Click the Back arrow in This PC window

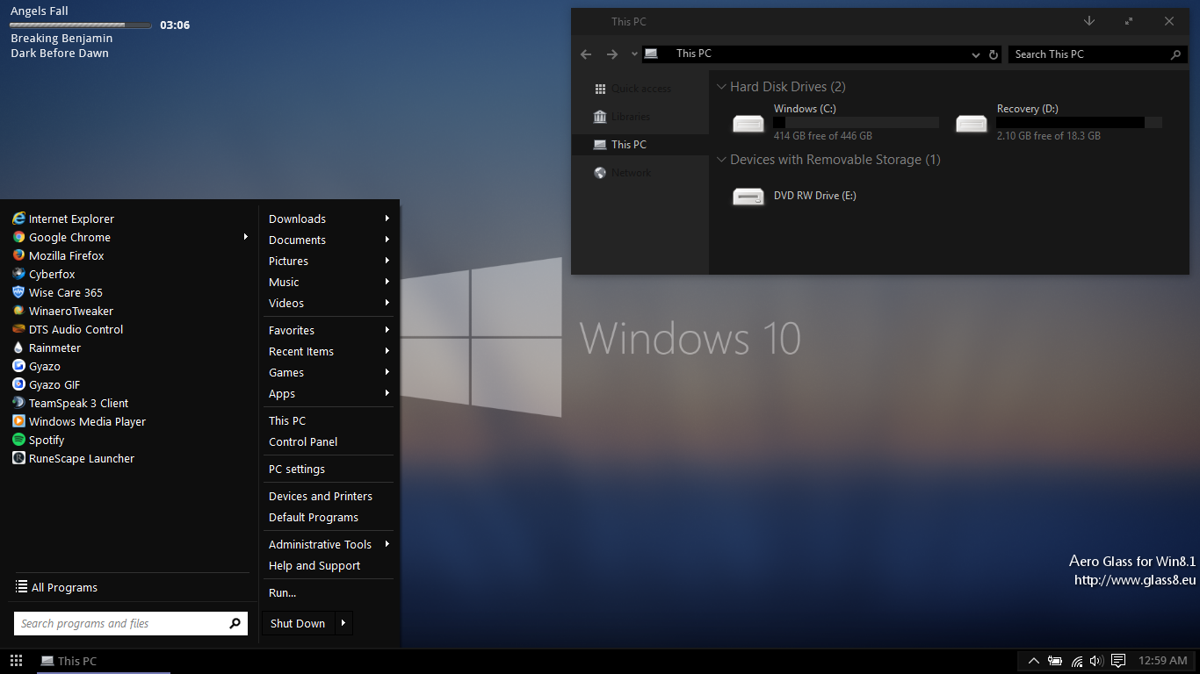pos(586,54)
